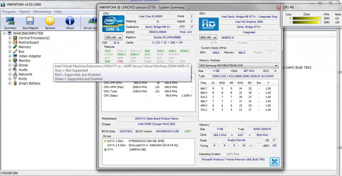Open the GPU #0 selector dropdown

(x=208, y=38)
